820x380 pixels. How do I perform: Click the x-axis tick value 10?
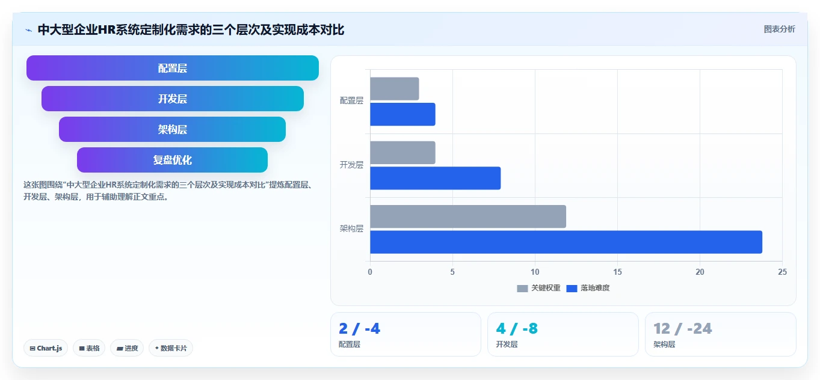[535, 272]
